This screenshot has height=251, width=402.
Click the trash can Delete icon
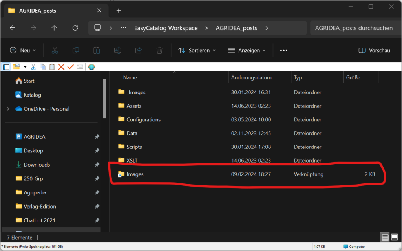[x=159, y=50]
